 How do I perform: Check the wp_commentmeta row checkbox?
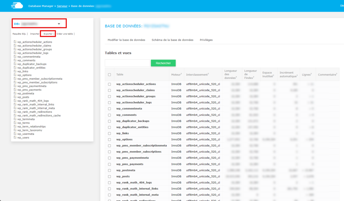tap(110, 109)
